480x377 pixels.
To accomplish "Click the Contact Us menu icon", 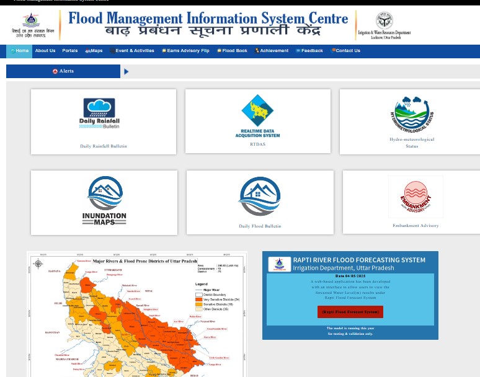I will (x=334, y=50).
